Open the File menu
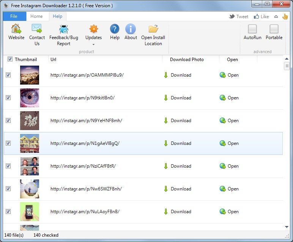The height and width of the screenshot is (242, 293). [14, 16]
